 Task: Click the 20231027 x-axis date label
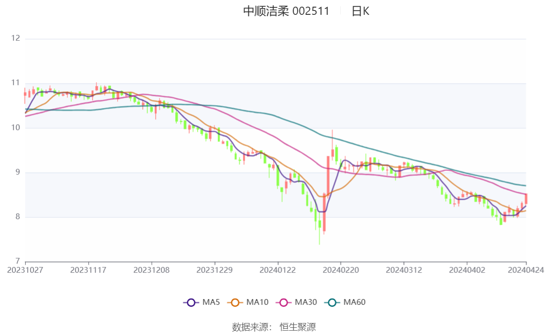click(x=25, y=270)
